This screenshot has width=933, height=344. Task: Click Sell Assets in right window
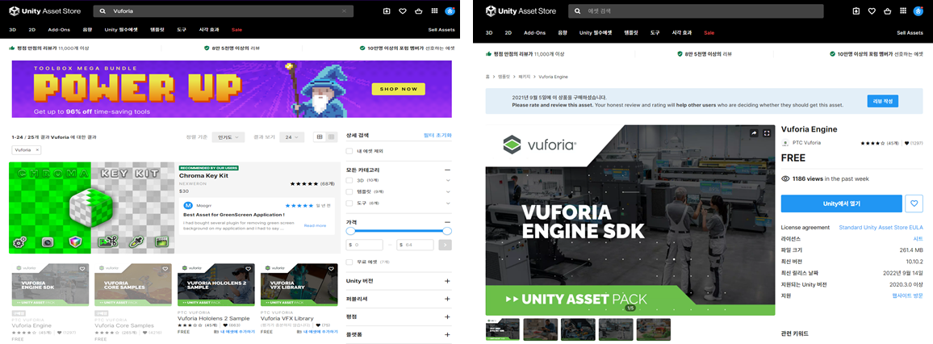click(x=910, y=33)
